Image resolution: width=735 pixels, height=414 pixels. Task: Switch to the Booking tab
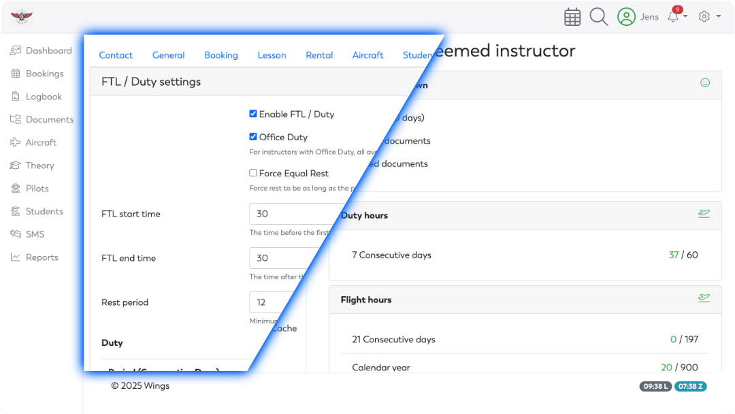point(221,55)
